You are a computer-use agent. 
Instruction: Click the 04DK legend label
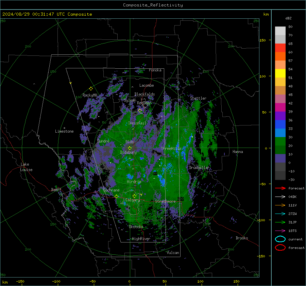tap(292, 197)
